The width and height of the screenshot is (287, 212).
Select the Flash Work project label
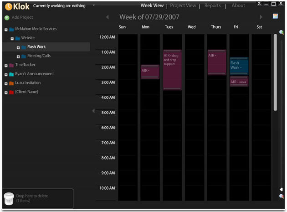[36, 47]
